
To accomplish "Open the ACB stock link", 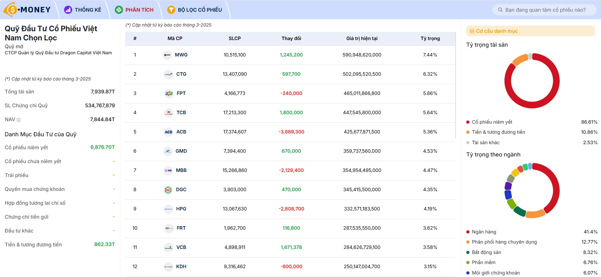I will pos(181,132).
